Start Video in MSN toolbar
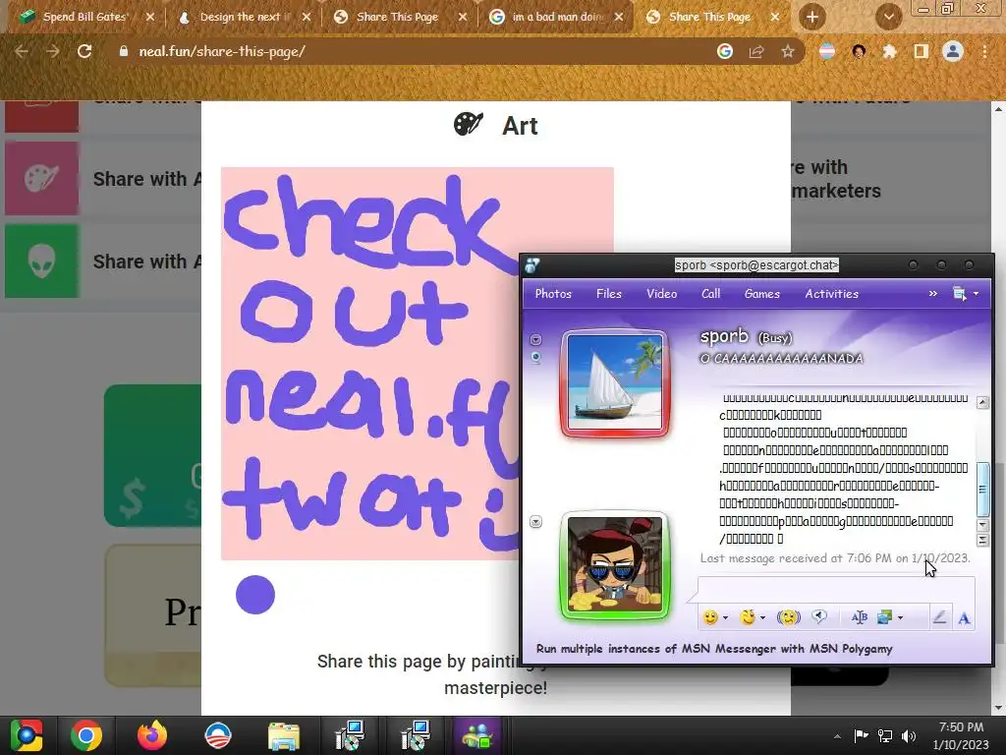1006x755 pixels. (661, 293)
